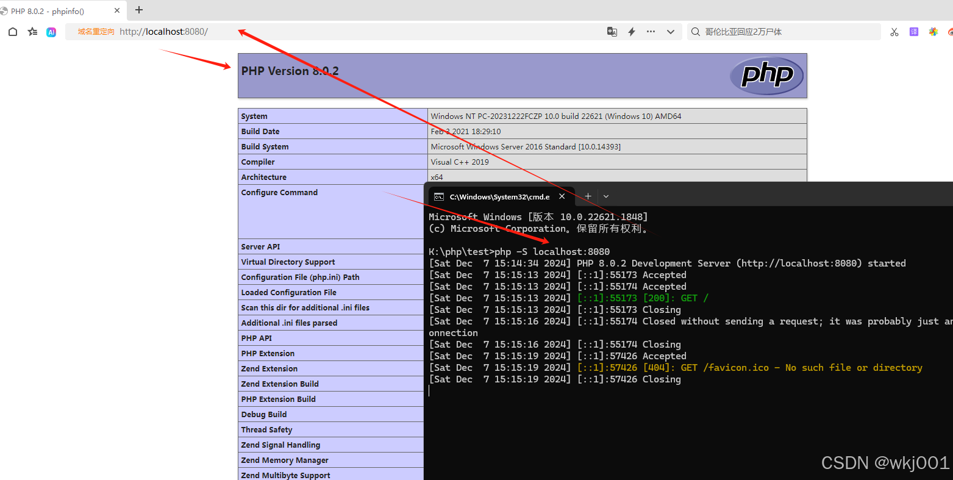The width and height of the screenshot is (953, 480).
Task: Click the PHP logo on phpinfo page
Action: click(766, 76)
